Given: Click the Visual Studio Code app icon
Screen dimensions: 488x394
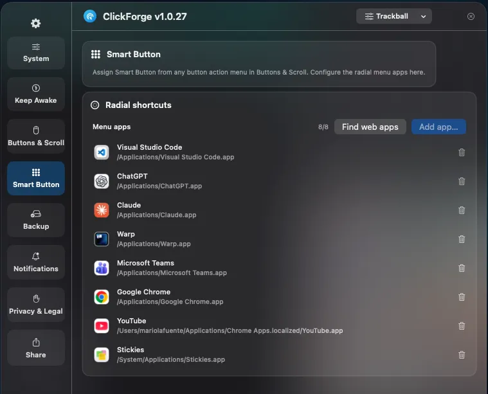Looking at the screenshot, I should (102, 152).
